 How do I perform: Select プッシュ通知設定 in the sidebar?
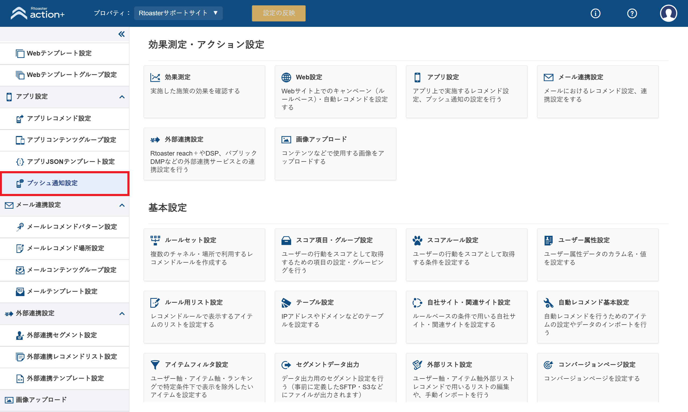(x=64, y=183)
